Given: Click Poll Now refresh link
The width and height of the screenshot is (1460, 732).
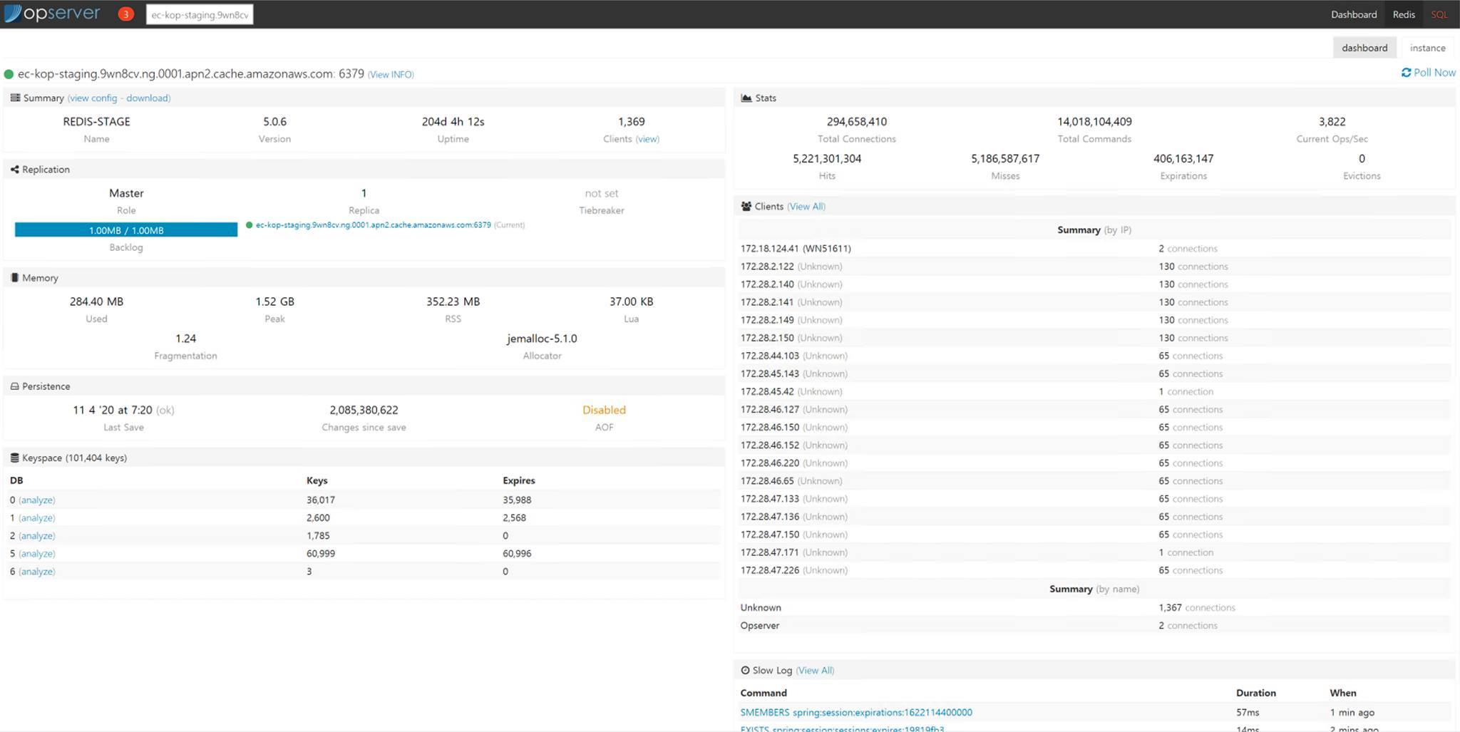Looking at the screenshot, I should coord(1428,73).
